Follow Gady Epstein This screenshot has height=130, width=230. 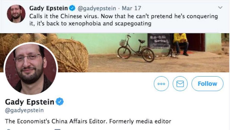[x=208, y=84]
